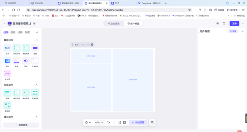
Task: Switch to the 结构 tab
Action: 20,32
